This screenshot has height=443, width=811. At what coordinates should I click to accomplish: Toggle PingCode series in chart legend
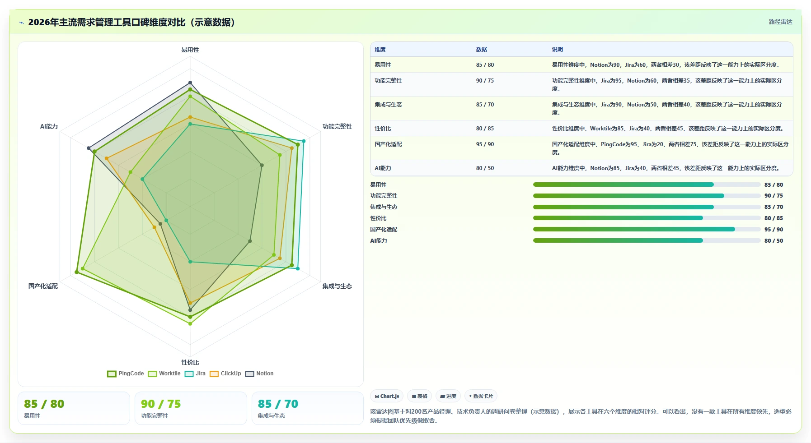click(x=126, y=374)
